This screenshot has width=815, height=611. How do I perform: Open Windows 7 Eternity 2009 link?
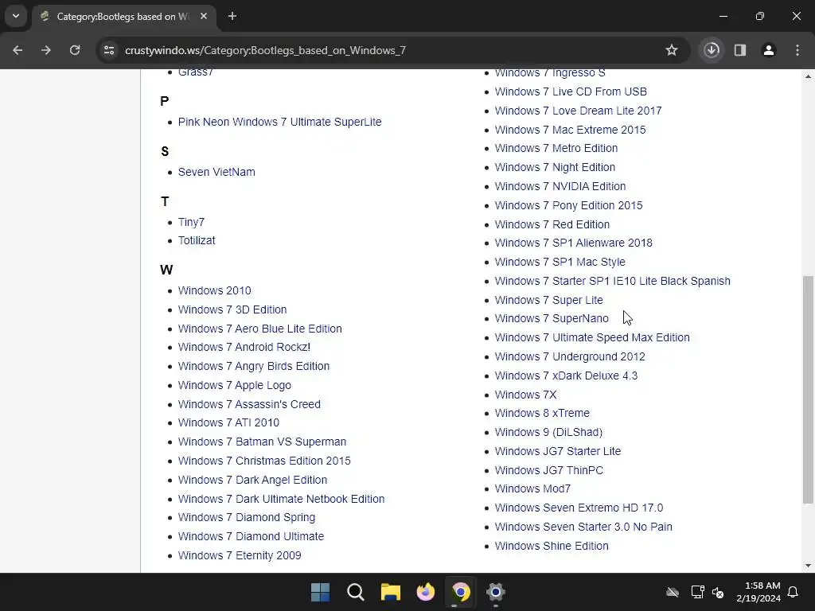[x=240, y=555]
